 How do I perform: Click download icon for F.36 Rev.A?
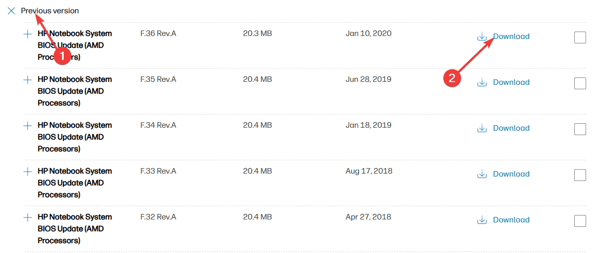coord(482,36)
